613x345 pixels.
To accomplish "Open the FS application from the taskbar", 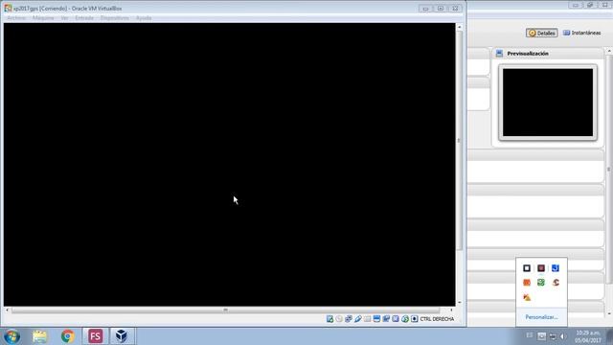I will (95, 336).
